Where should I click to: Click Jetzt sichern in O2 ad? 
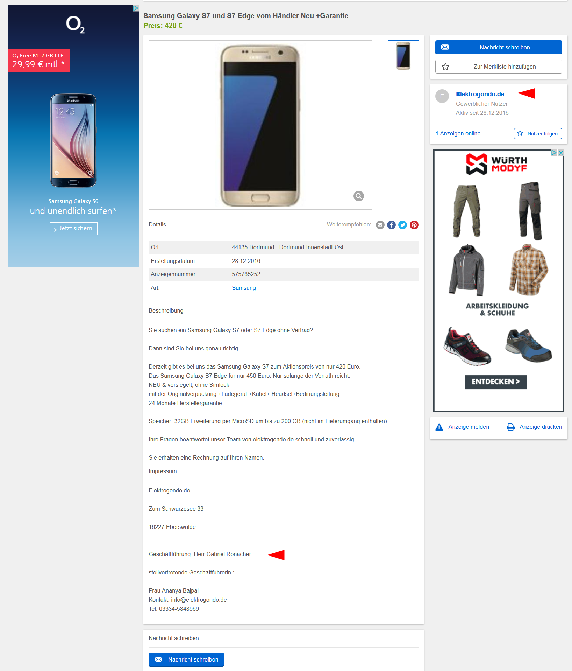tap(73, 229)
